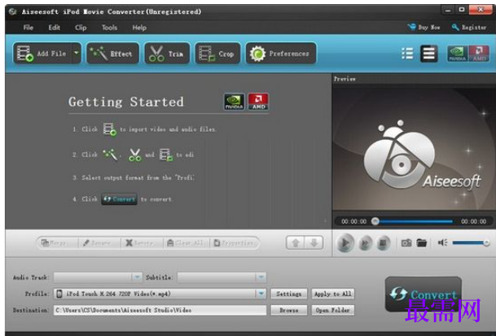The image size is (496, 336).
Task: Click the Browse button
Action: [x=289, y=310]
